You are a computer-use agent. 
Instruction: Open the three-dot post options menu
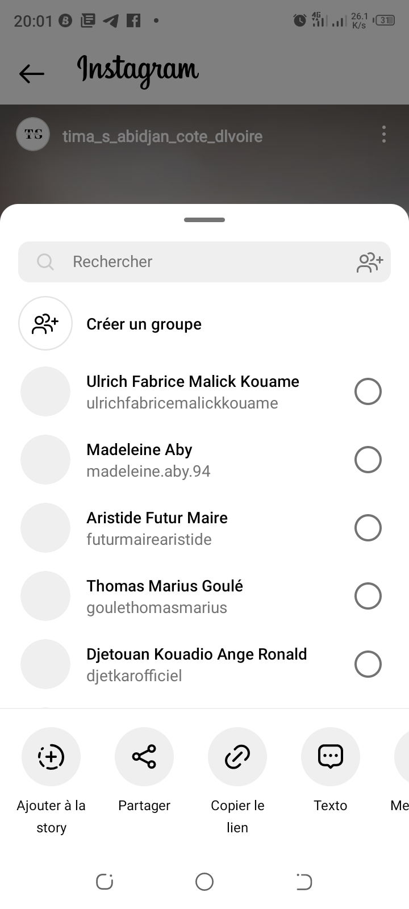384,135
